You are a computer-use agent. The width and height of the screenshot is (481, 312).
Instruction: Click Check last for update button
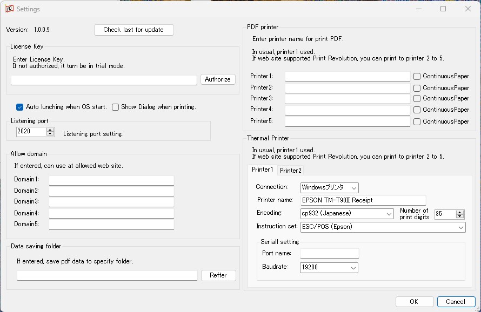click(x=133, y=30)
